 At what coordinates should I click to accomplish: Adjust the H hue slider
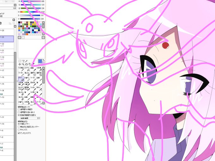[x=31, y=12]
